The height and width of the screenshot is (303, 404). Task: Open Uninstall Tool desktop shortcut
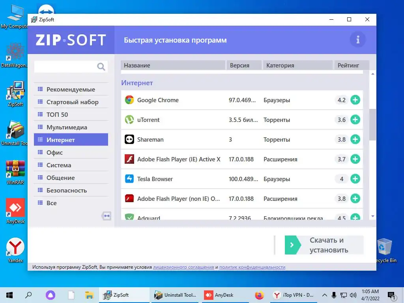(15, 133)
